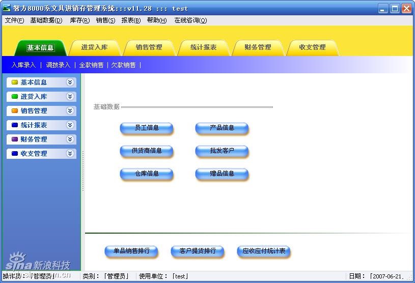This screenshot has height=283, width=415.
Task: Switch to the 财务管理 top tab
Action: [x=258, y=48]
